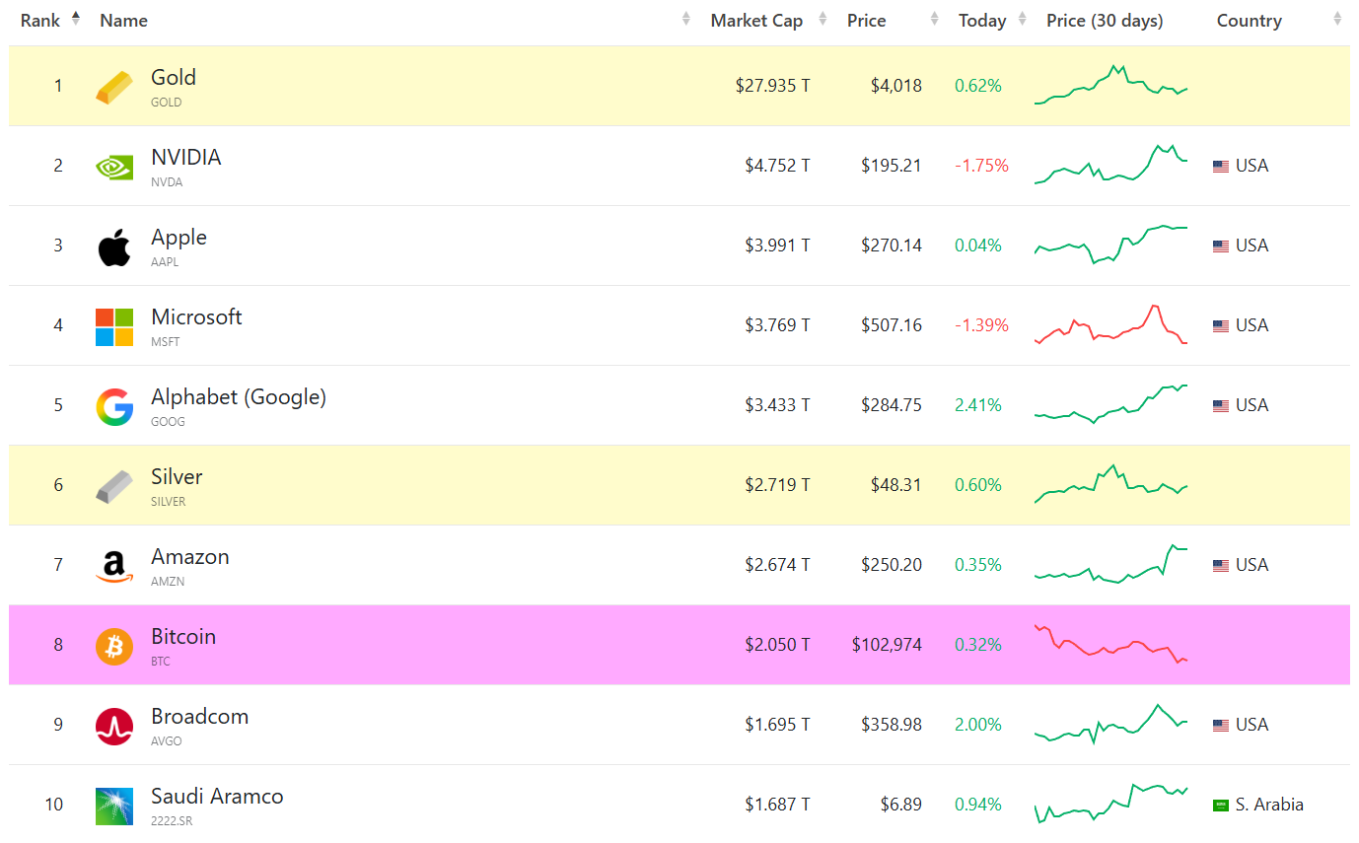Click the Saudi Arabia flag icon
This screenshot has width=1359, height=843.
pyautogui.click(x=1220, y=804)
